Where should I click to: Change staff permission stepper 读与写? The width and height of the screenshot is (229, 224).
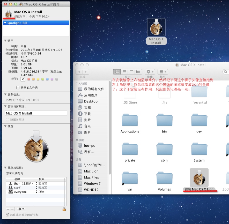pyautogui.click(x=37, y=188)
